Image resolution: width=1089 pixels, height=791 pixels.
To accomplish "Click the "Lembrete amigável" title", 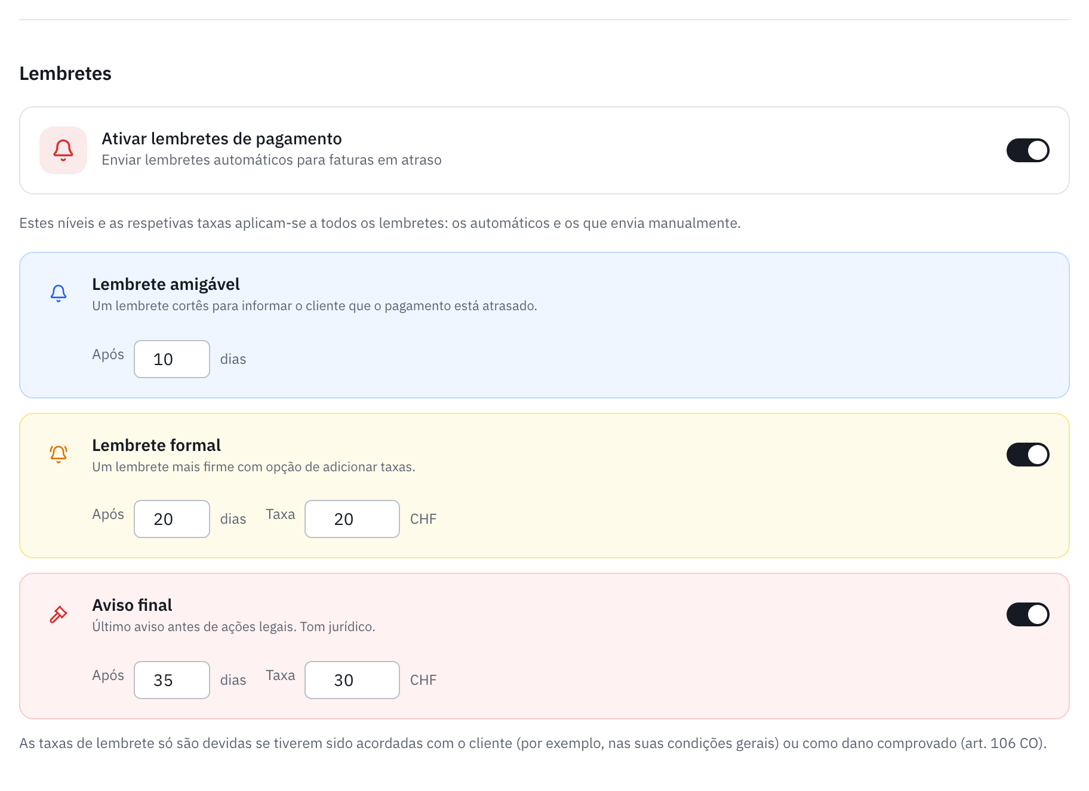I will [166, 284].
